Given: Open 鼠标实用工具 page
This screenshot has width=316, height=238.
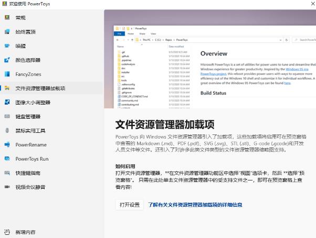Looking at the screenshot, I should tap(51, 131).
